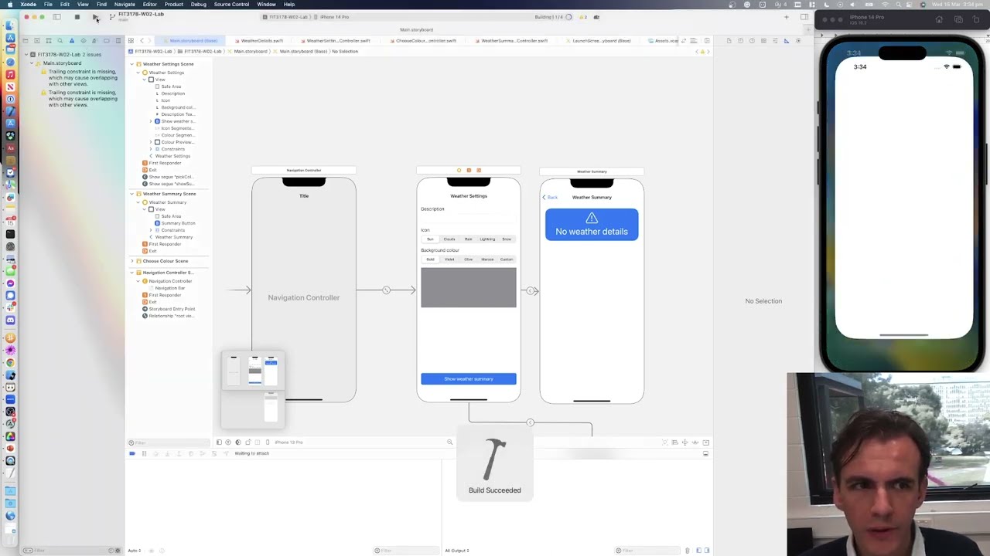Screen dimensions: 990x556
Task: Run the project with the play button
Action: tap(95, 17)
